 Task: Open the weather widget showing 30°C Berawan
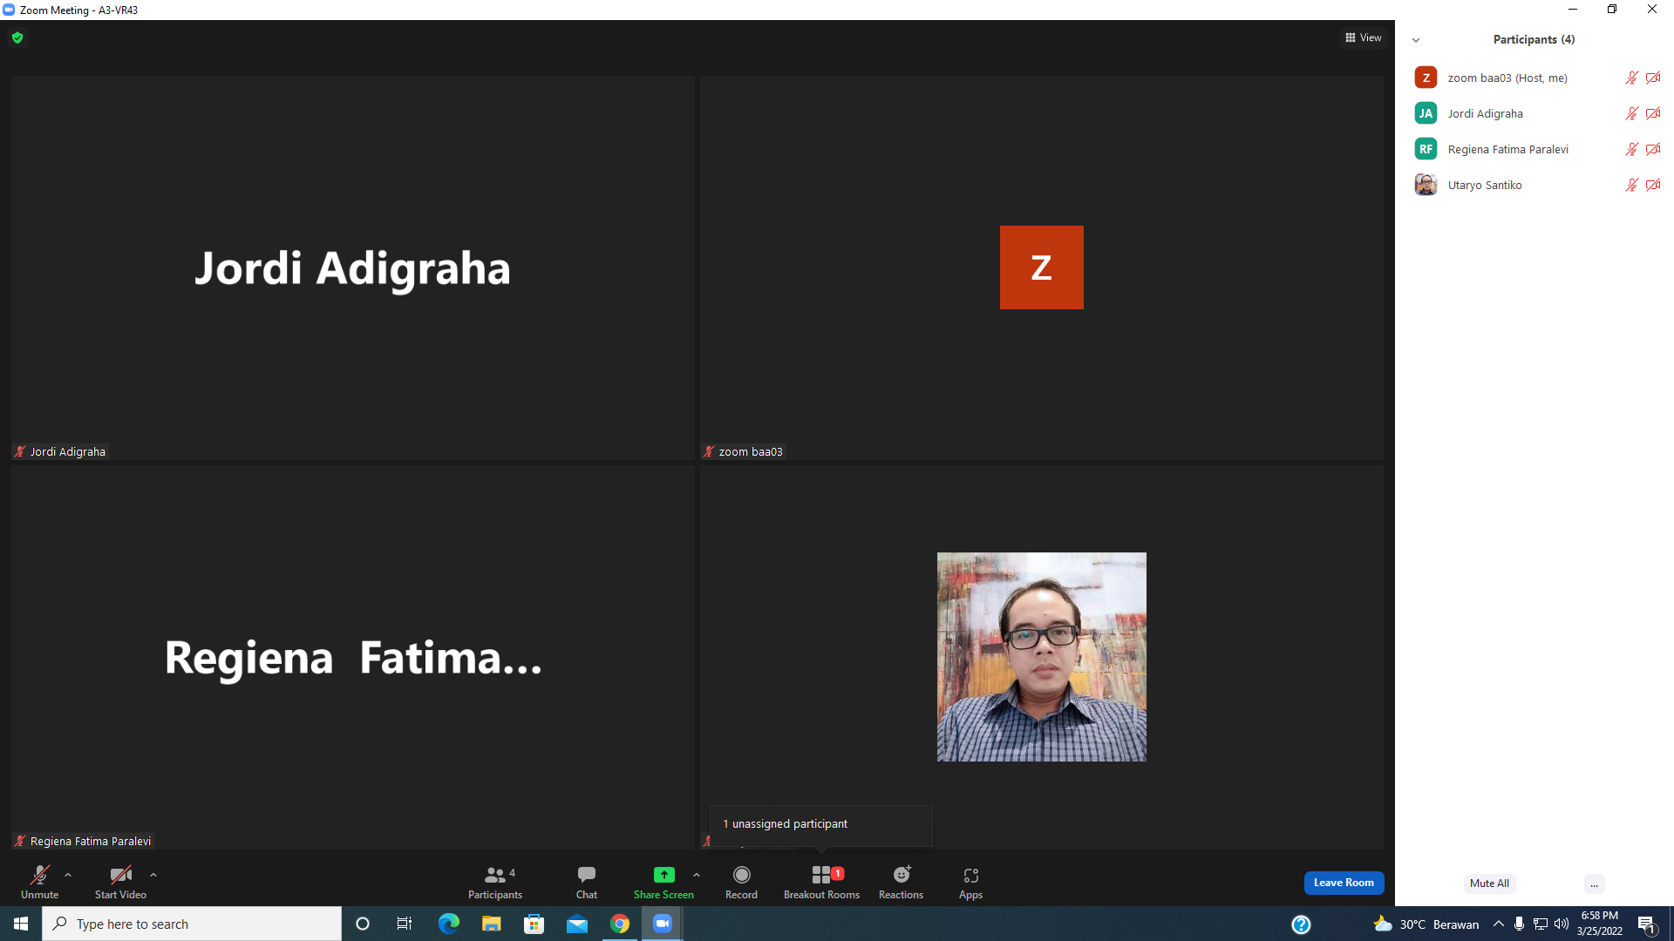point(1426,924)
